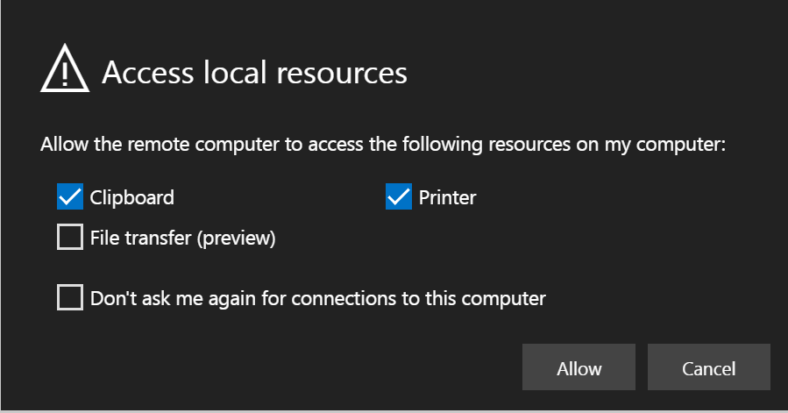Click the Allow the remote computer description
The width and height of the screenshot is (788, 413).
pyautogui.click(x=383, y=145)
